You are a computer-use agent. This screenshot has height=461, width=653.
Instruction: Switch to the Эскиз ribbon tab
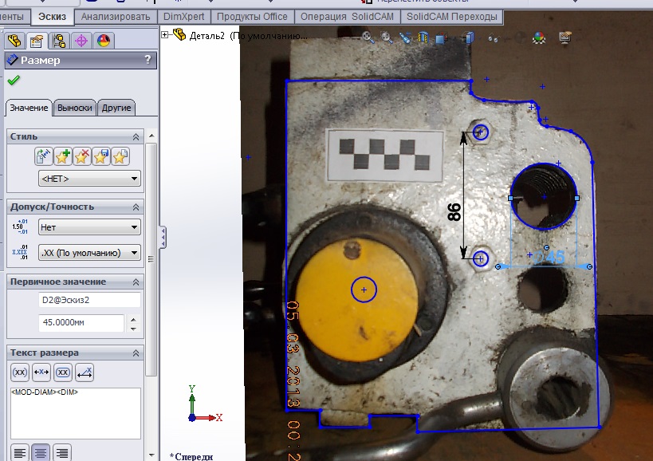click(x=52, y=17)
